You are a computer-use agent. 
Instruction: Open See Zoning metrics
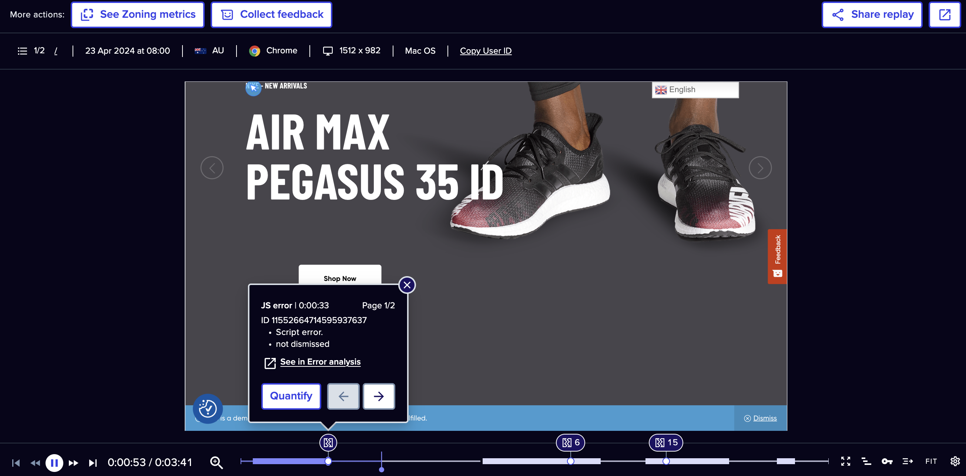(x=138, y=15)
